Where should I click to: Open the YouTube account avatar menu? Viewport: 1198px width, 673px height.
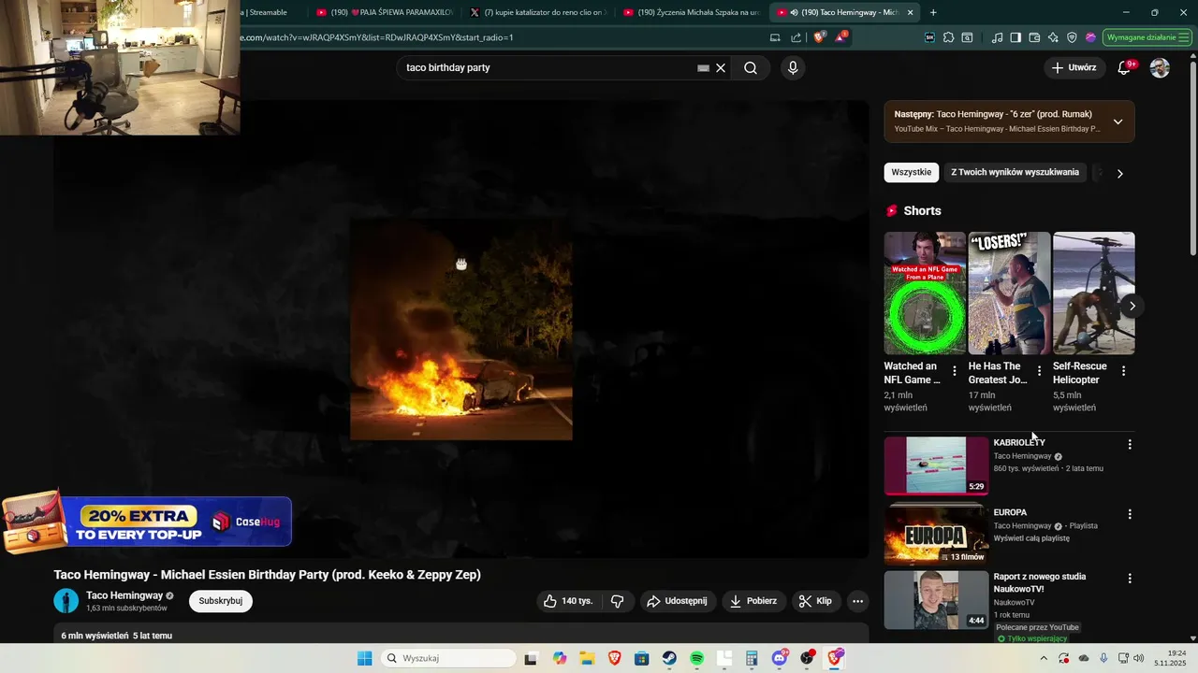pos(1160,67)
